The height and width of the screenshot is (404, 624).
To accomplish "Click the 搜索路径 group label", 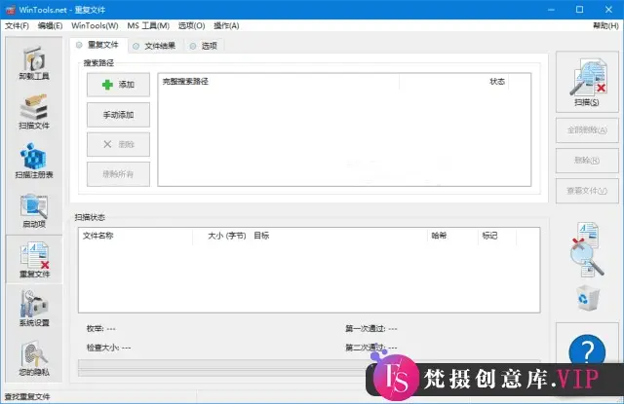I will 98,62.
